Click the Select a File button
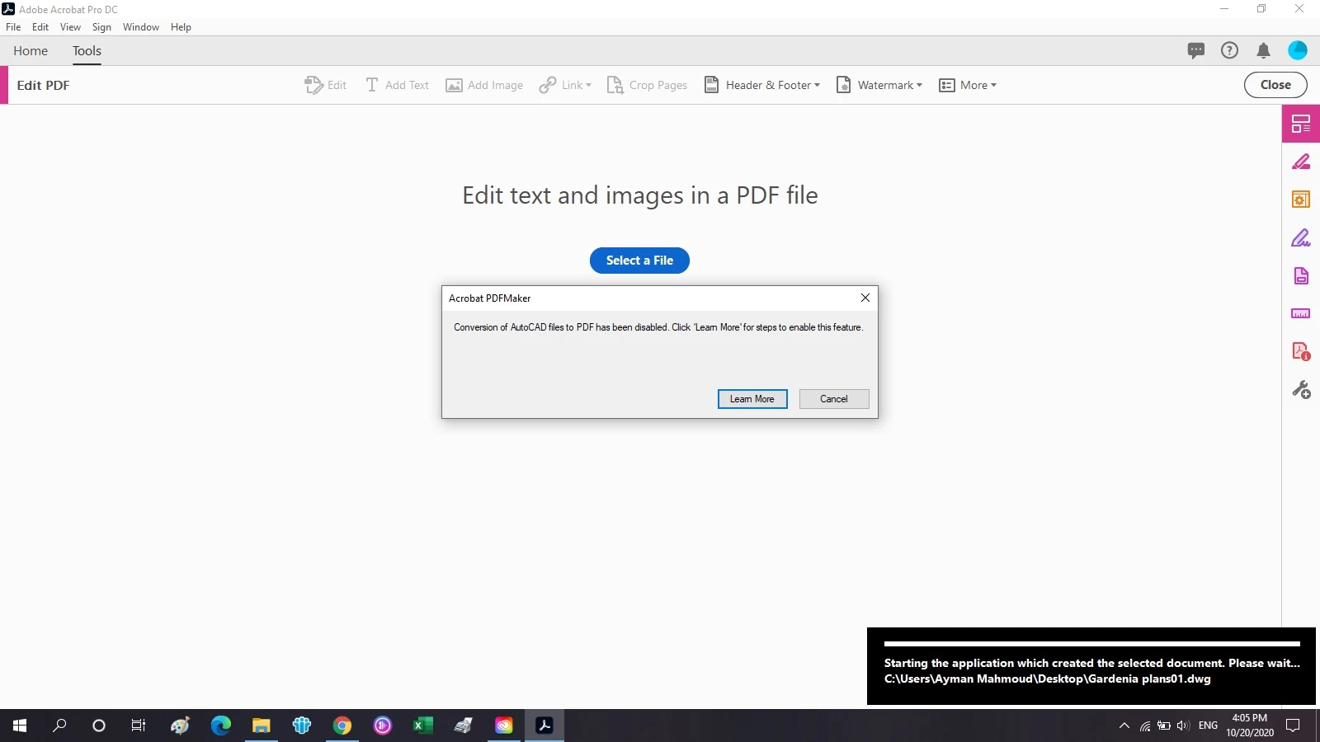1320x742 pixels. [639, 261]
